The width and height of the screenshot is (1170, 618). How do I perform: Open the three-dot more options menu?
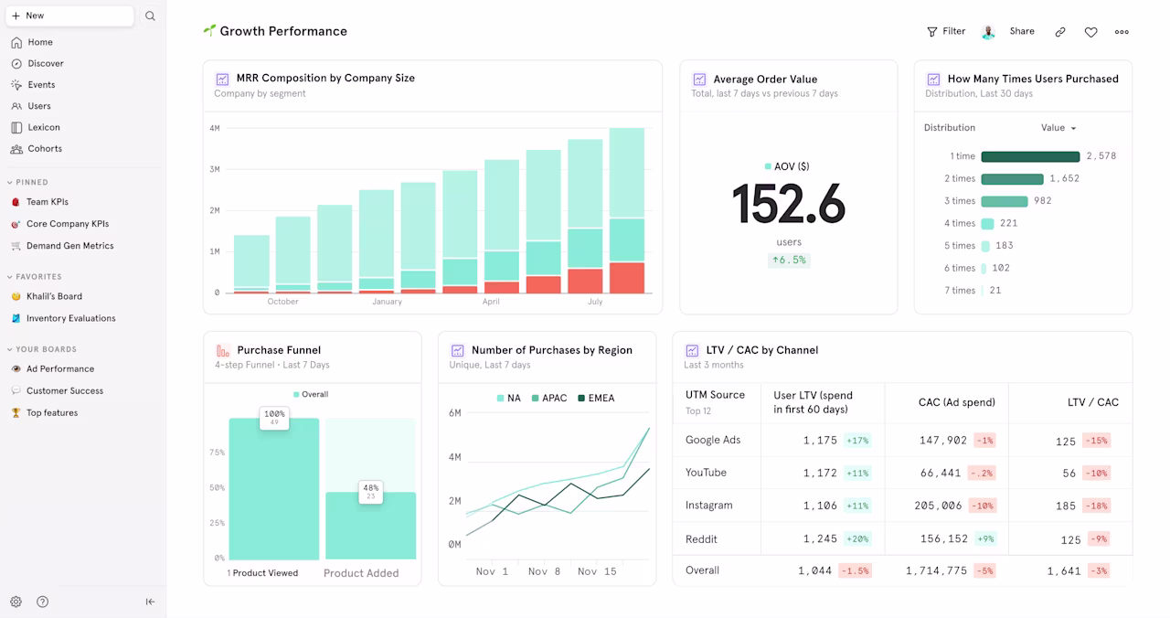point(1122,32)
